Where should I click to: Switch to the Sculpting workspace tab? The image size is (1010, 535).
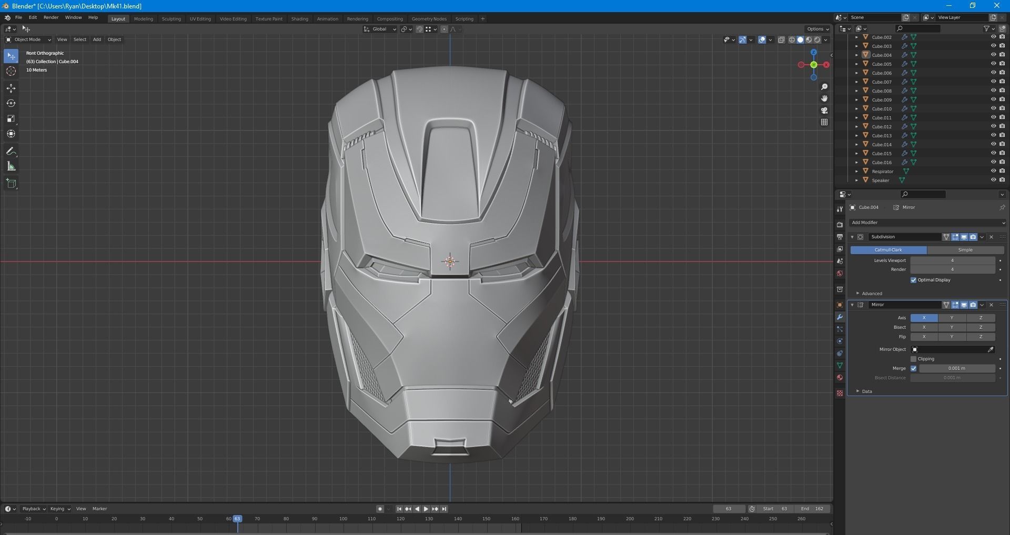[171, 19]
